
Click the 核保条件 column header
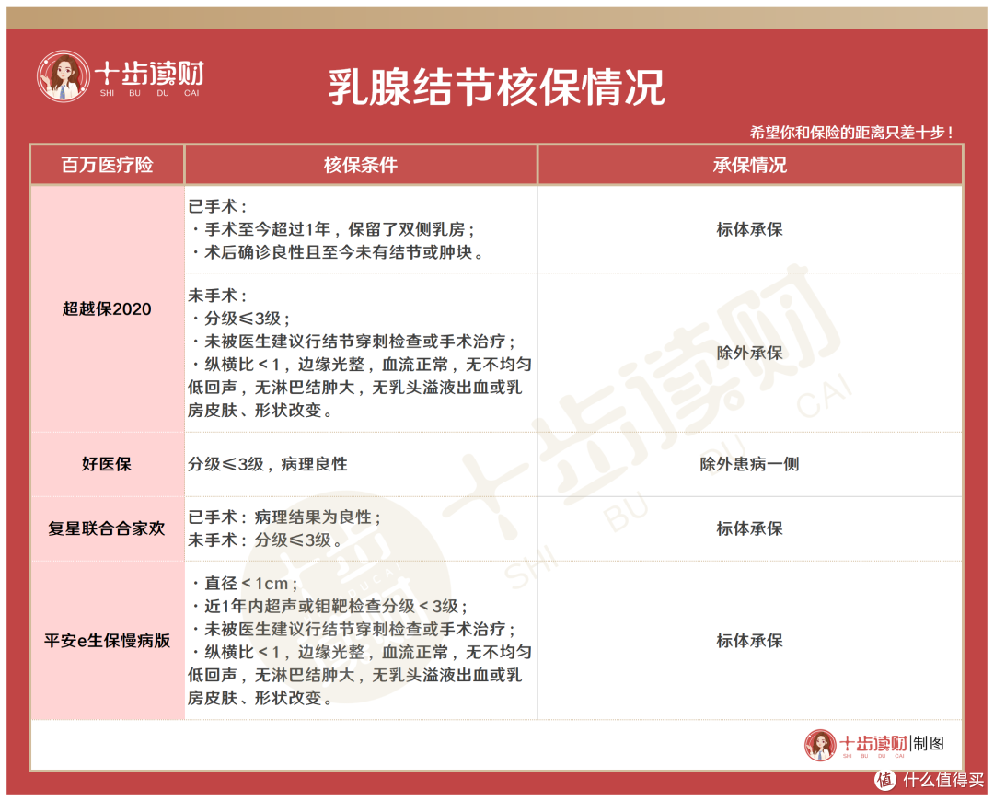[361, 165]
